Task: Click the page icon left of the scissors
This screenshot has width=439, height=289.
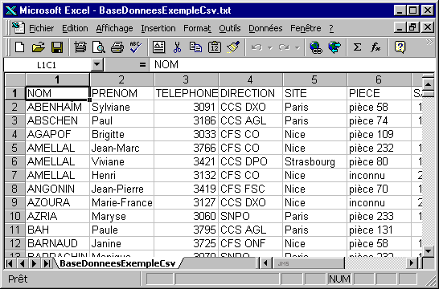Action: 158,47
